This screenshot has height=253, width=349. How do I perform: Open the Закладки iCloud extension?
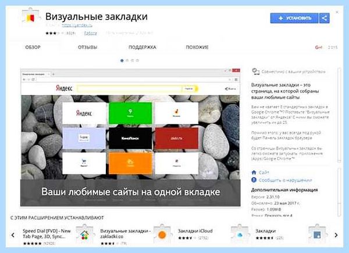click(195, 231)
